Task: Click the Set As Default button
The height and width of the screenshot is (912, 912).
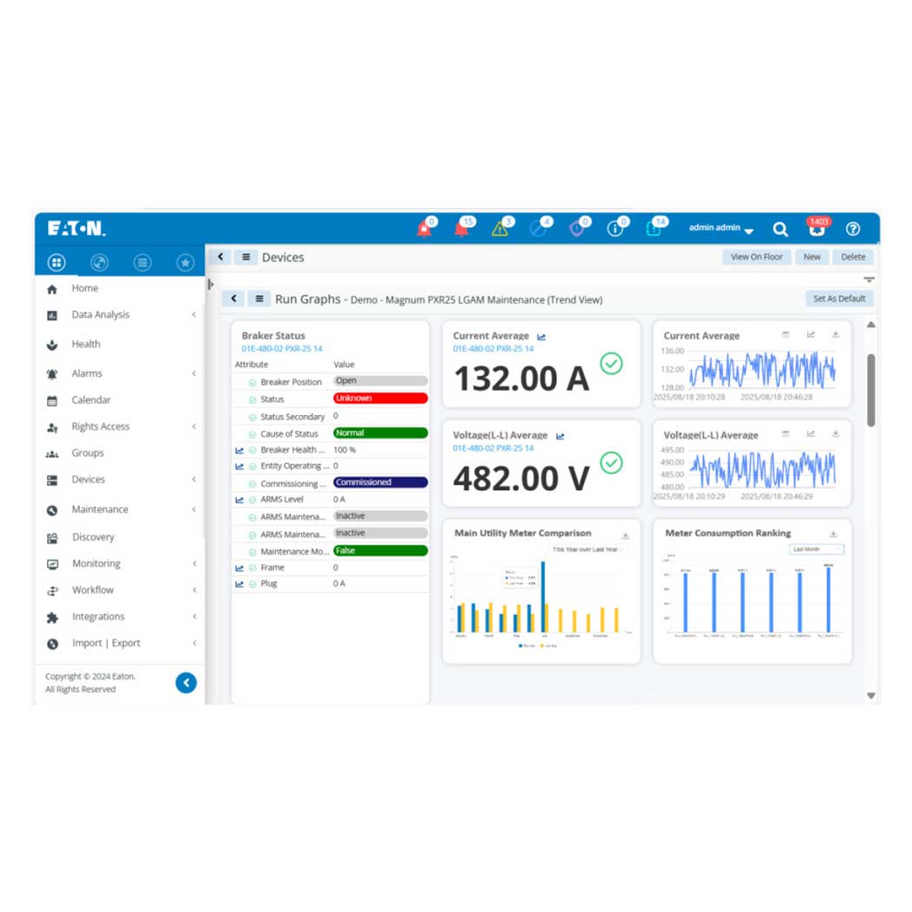Action: tap(838, 298)
